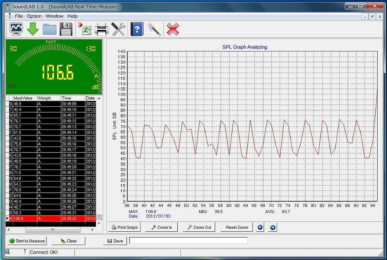Open settings with screwdriver and wrench icon

(x=118, y=29)
